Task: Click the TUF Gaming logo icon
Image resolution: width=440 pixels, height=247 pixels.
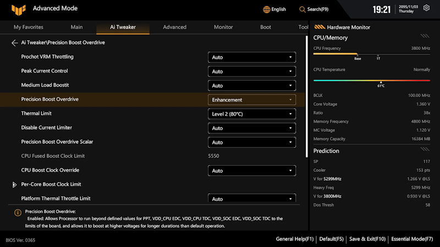Action: coord(19,10)
